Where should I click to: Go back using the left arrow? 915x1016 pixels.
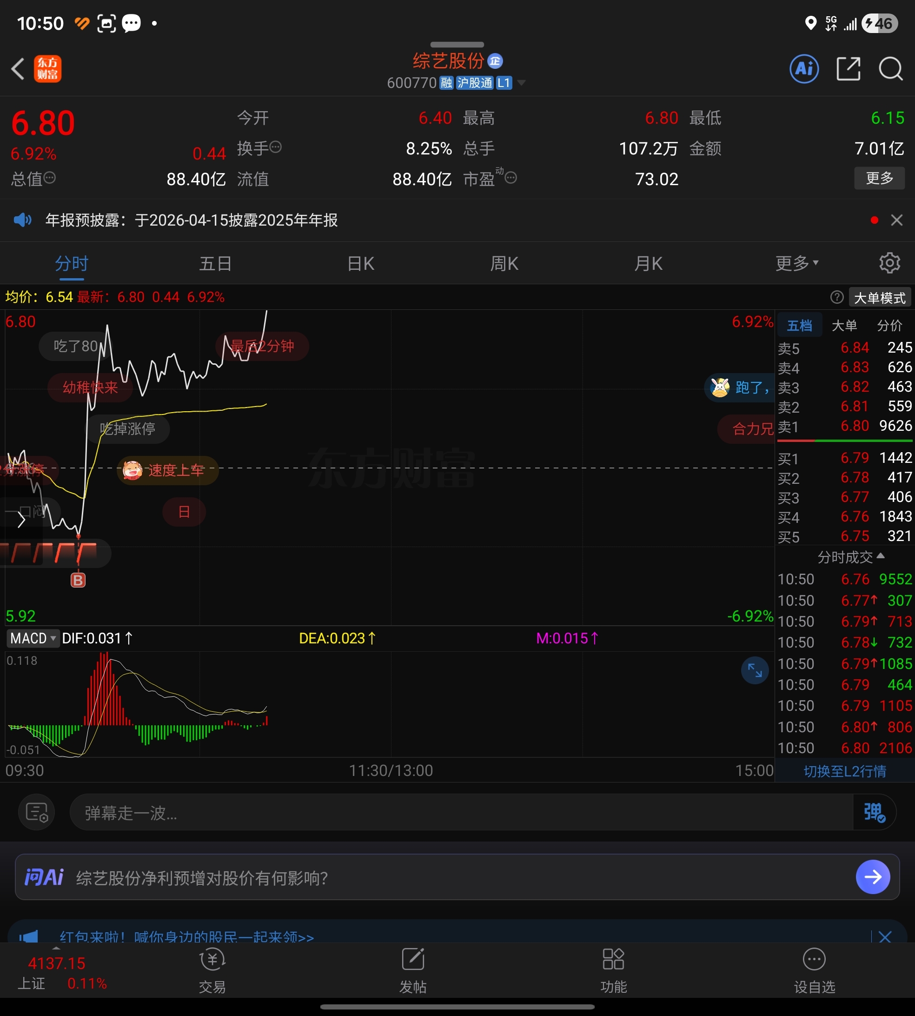(x=18, y=68)
